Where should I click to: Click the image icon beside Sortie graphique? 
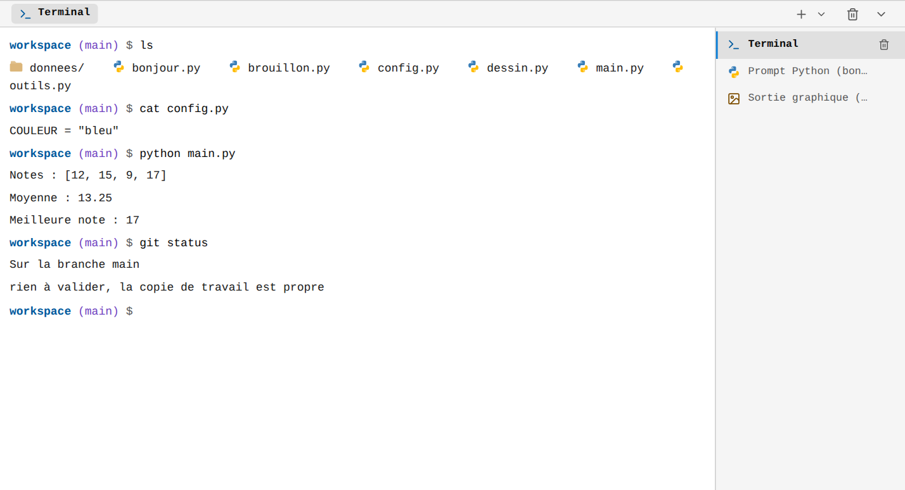click(734, 98)
